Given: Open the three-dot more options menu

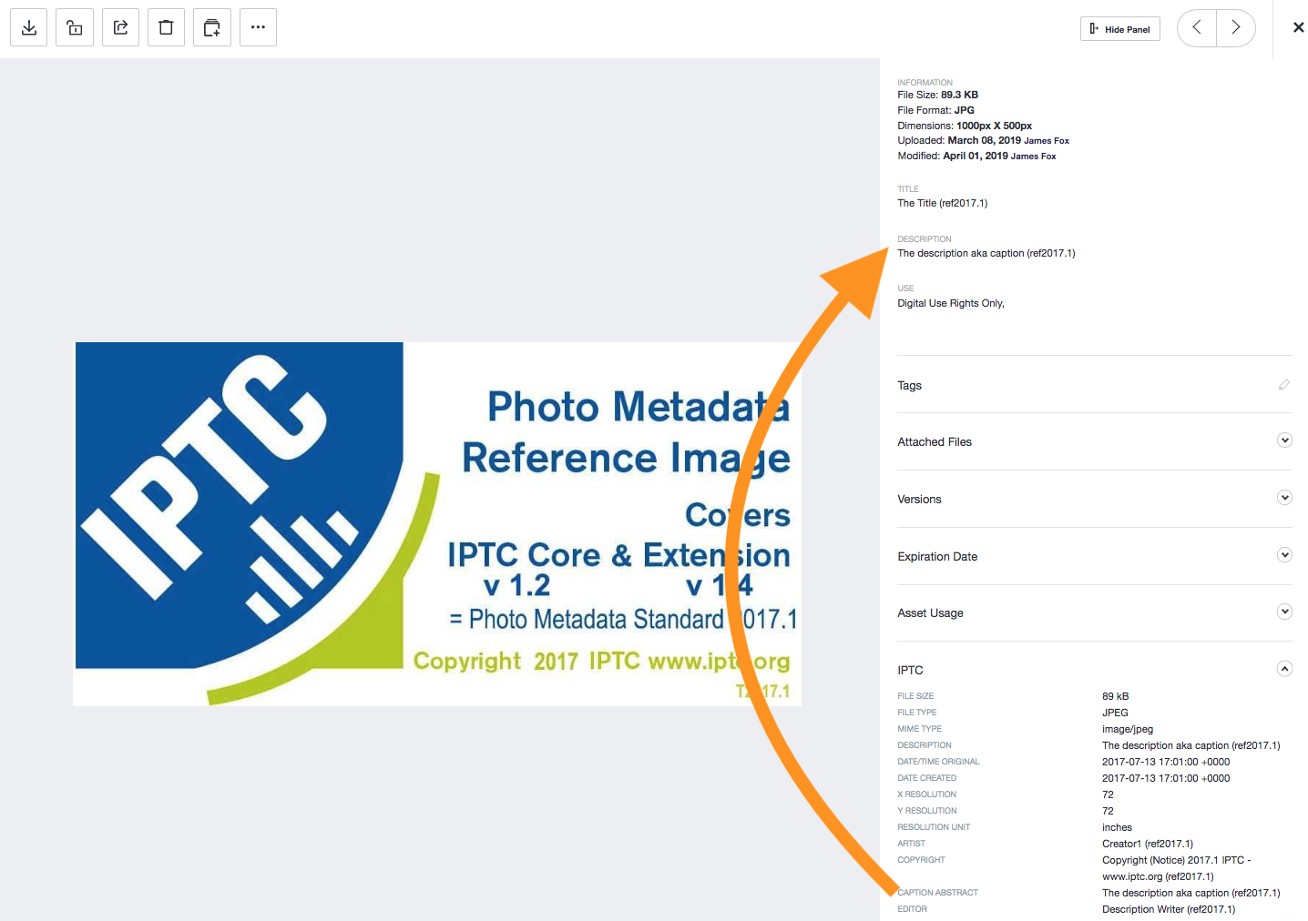Looking at the screenshot, I should point(258,27).
